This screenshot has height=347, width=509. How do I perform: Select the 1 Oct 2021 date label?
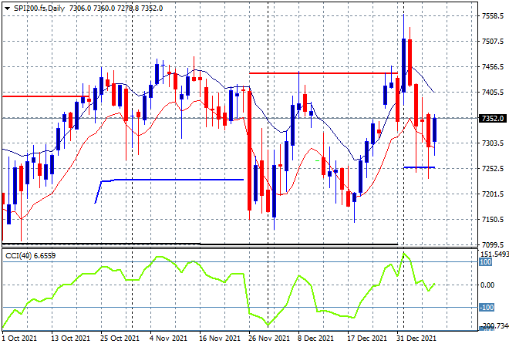pyautogui.click(x=19, y=339)
